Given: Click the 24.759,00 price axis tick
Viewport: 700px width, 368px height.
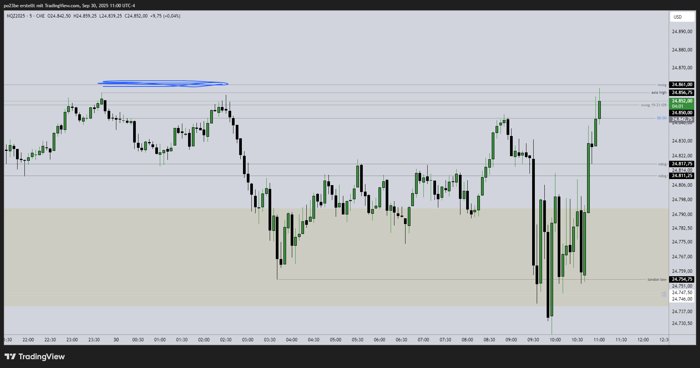Looking at the screenshot, I should pos(682,271).
